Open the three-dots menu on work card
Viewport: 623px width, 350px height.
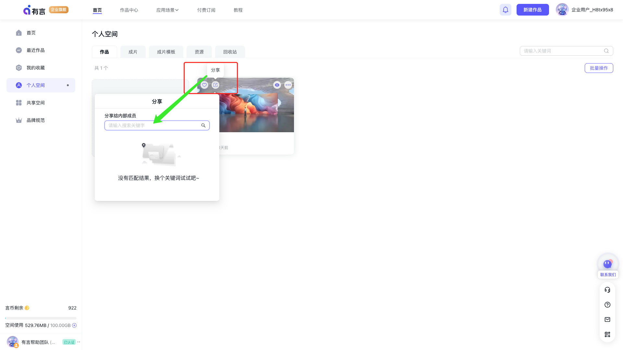(x=288, y=85)
